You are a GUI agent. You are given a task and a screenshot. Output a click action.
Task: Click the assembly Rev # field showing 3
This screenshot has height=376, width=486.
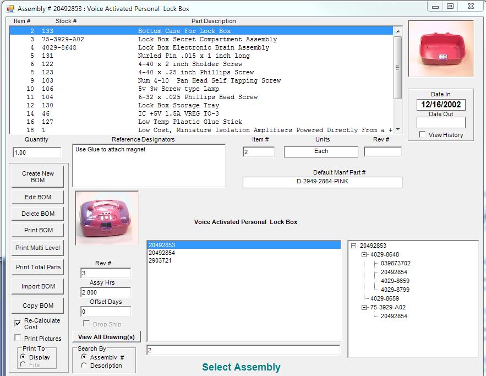[x=105, y=273]
